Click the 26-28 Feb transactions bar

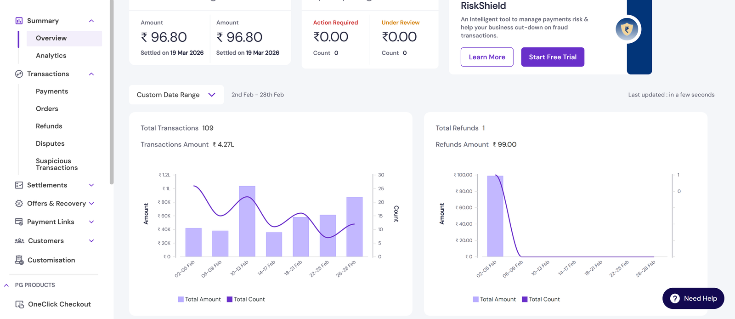point(355,227)
